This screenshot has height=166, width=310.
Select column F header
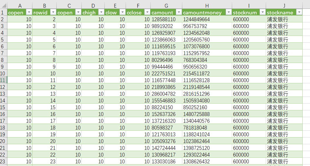click(x=138, y=6)
